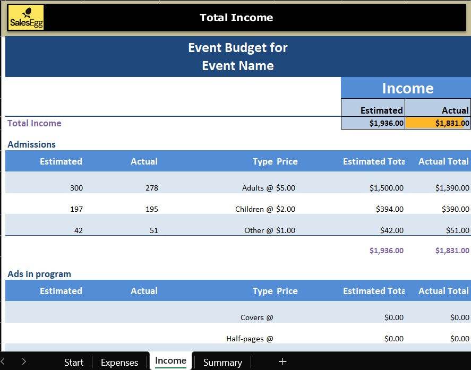Click Adults actual count 278

tap(151, 187)
